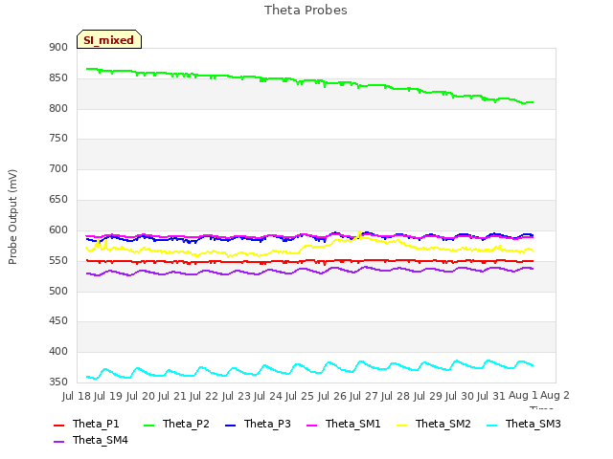Click the green Theta_P2 legend swatch

tap(149, 425)
